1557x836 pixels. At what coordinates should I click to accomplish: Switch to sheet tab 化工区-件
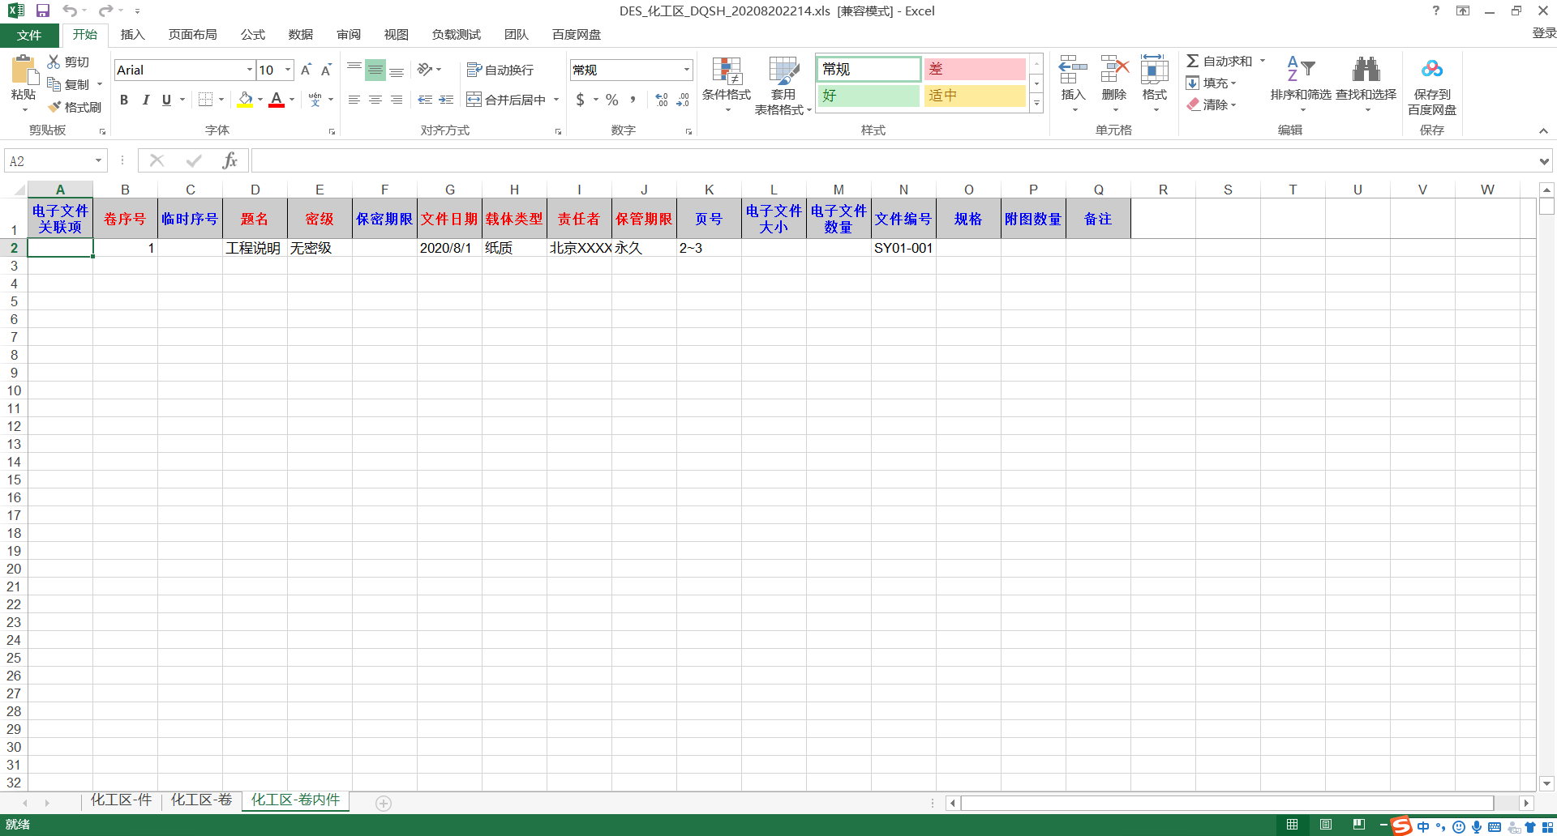pyautogui.click(x=121, y=800)
